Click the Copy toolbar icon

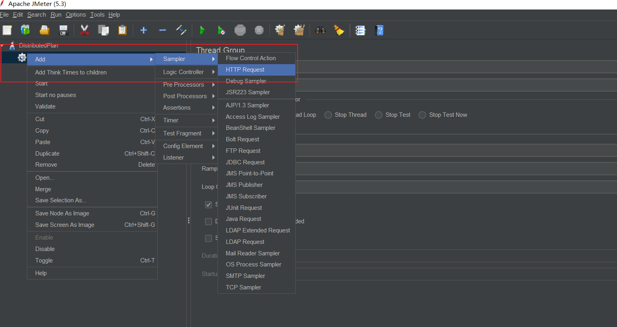103,30
